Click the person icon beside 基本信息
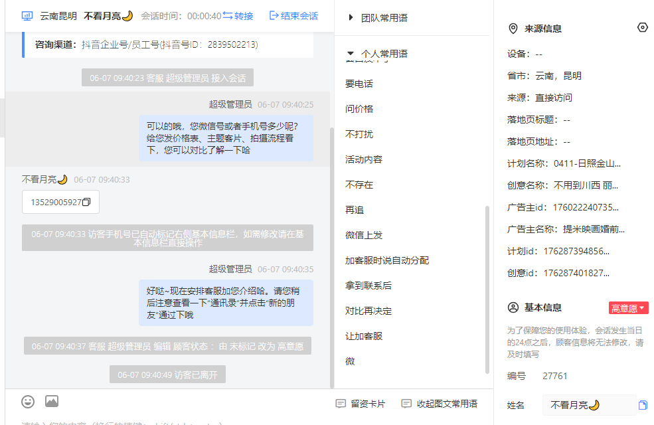The width and height of the screenshot is (654, 425). click(513, 308)
